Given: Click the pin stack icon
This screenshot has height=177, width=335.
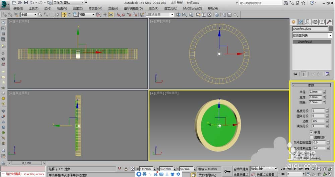Looking at the screenshot, I should [x=295, y=74].
